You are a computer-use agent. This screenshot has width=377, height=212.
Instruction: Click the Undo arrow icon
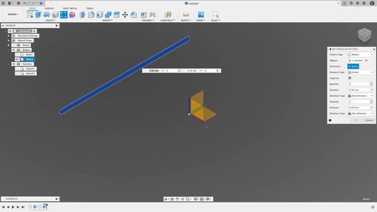point(25,4)
